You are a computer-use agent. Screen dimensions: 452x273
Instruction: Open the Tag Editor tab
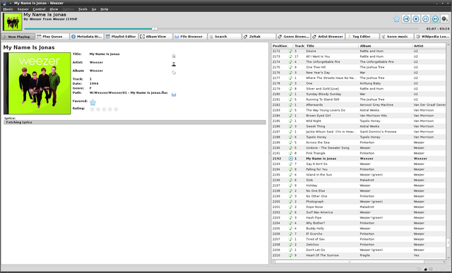pyautogui.click(x=362, y=37)
